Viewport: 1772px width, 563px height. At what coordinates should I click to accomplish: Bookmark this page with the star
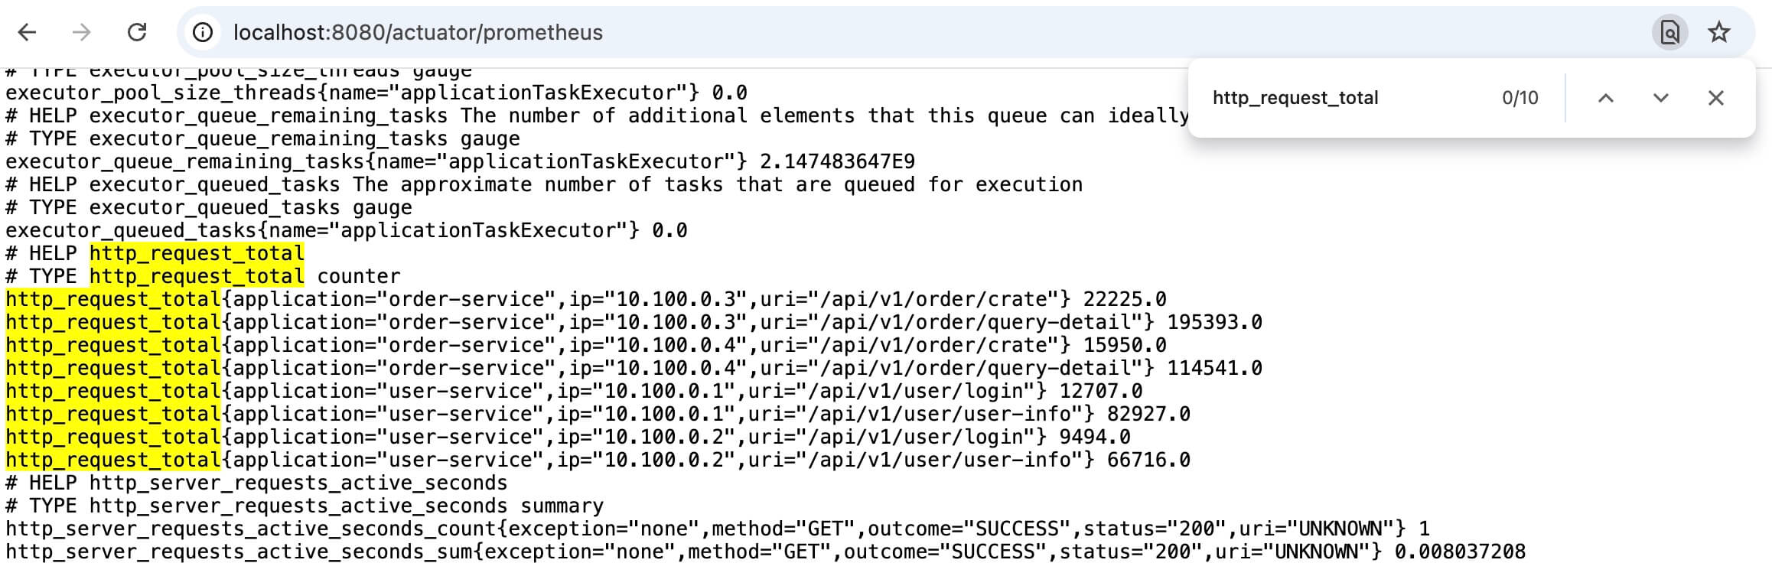coord(1719,32)
